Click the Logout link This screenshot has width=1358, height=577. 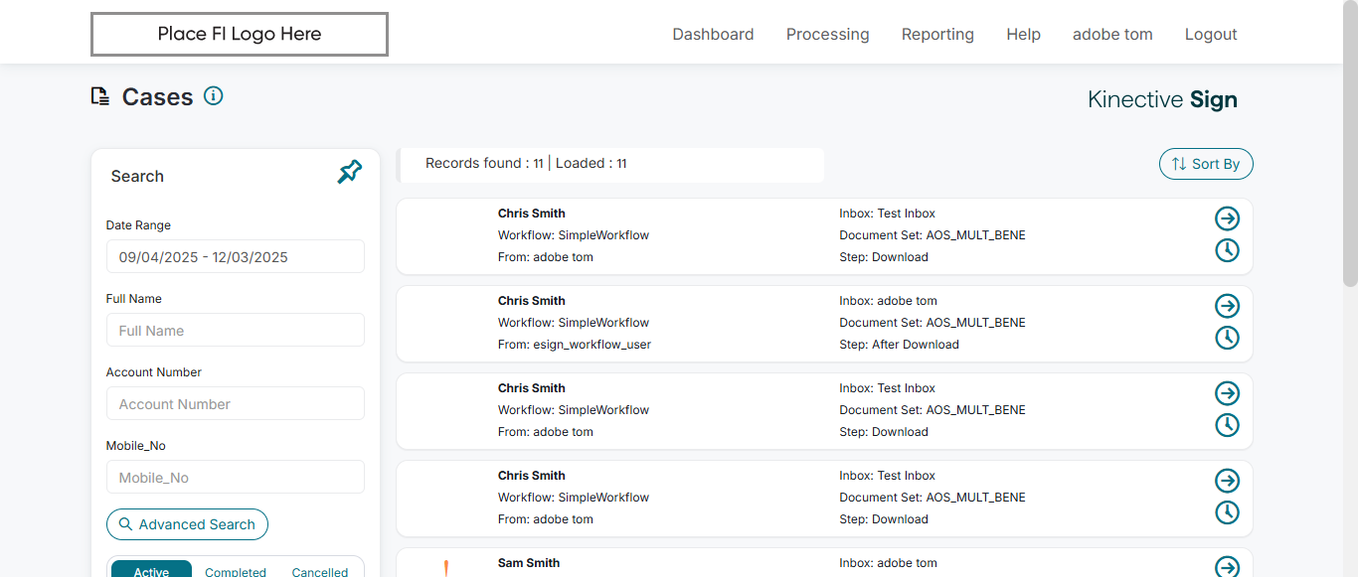tap(1211, 34)
